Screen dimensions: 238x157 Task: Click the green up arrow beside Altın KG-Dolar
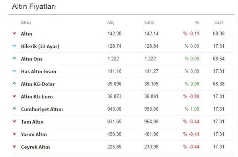14,83
